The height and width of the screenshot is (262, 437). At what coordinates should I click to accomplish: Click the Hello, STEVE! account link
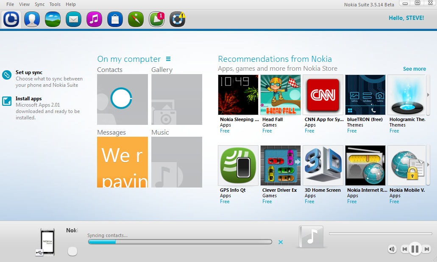point(406,18)
